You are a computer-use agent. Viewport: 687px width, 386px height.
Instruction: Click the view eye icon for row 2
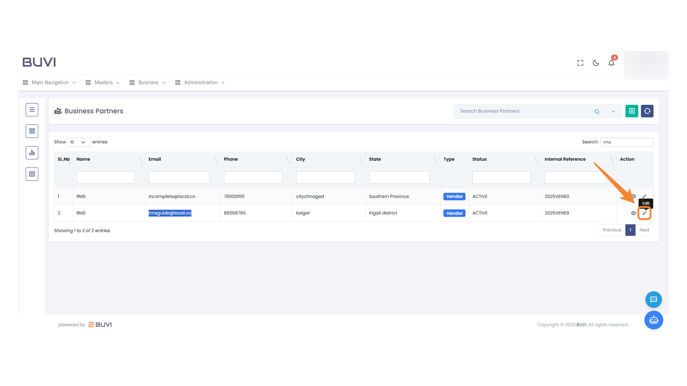pos(633,213)
